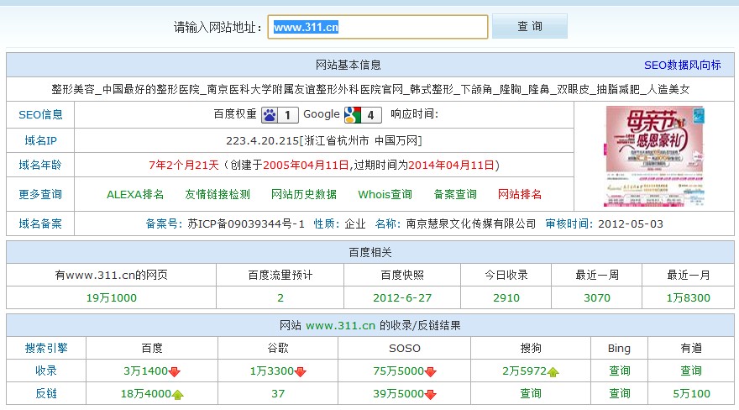
Task: Click Baidu snapshot date 2012-6-27
Action: click(x=402, y=298)
